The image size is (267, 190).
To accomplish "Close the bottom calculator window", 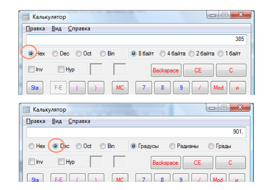I will (240, 107).
